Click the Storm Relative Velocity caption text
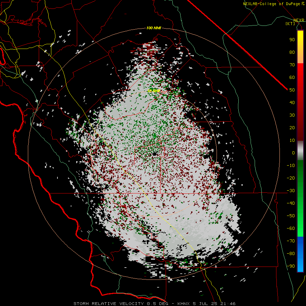 click(x=154, y=304)
